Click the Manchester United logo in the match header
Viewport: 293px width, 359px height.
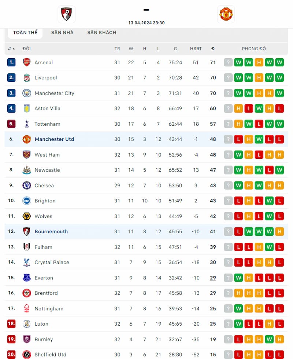point(226,14)
